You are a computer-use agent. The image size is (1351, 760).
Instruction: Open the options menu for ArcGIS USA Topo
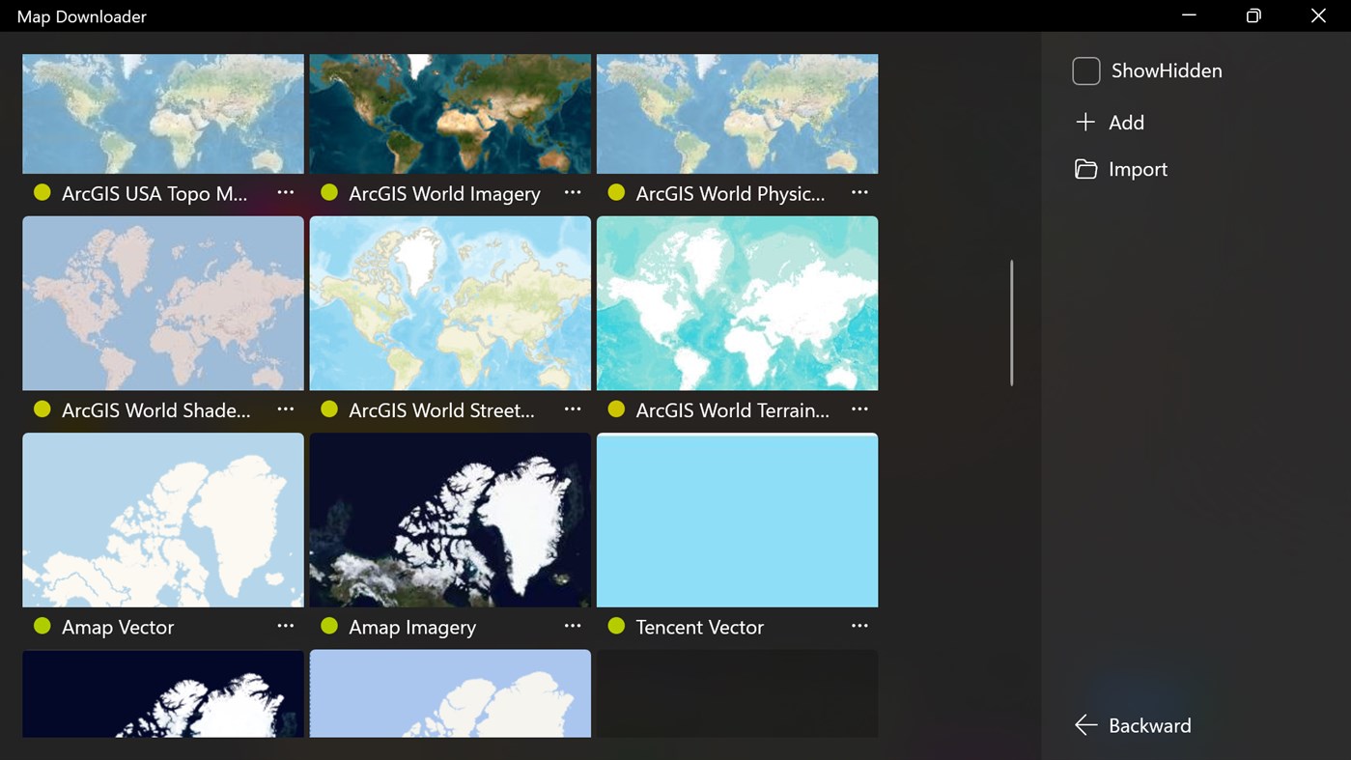pos(285,192)
